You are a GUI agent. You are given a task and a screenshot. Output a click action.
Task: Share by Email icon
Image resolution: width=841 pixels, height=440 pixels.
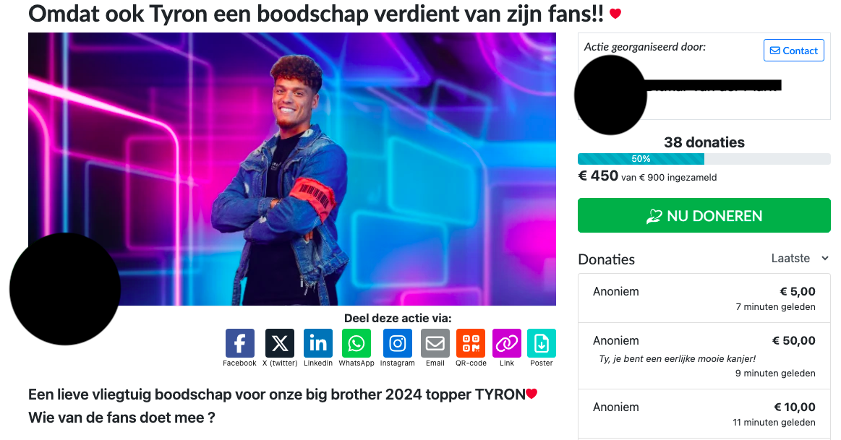point(435,343)
